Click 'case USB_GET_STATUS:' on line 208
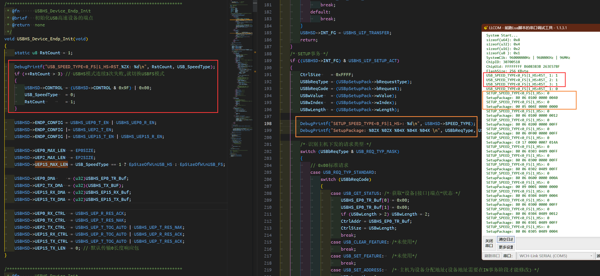The width and height of the screenshot is (600, 276). tap(356, 193)
